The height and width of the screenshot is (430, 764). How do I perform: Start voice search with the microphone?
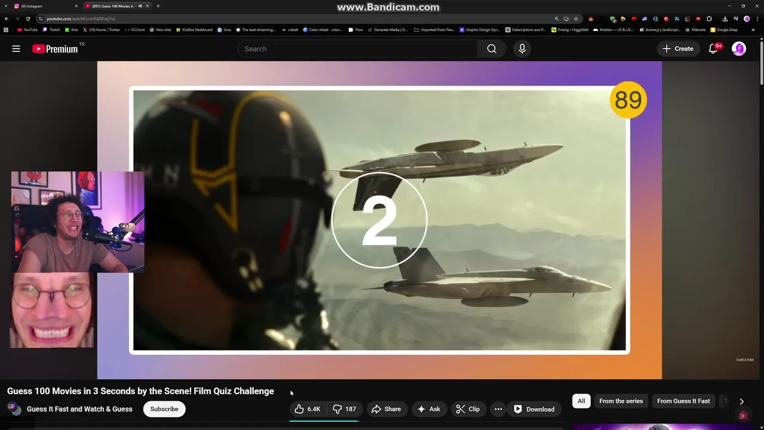point(522,49)
